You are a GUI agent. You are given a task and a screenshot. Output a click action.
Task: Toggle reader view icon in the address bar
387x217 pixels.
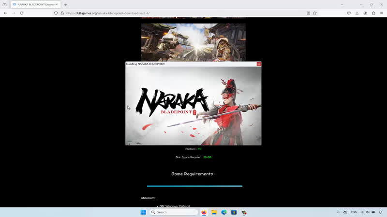pos(308,13)
